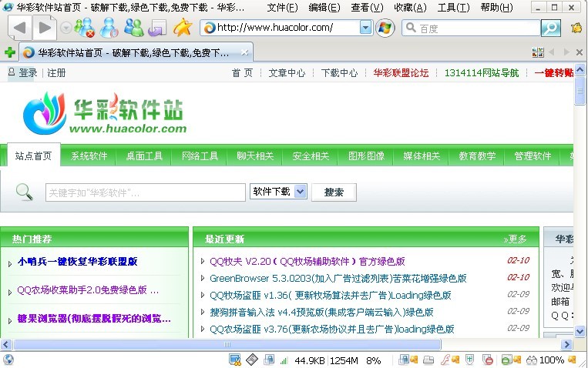This screenshot has width=588, height=368.
Task: Open a new tab with the green plus
Action: pyautogui.click(x=10, y=52)
